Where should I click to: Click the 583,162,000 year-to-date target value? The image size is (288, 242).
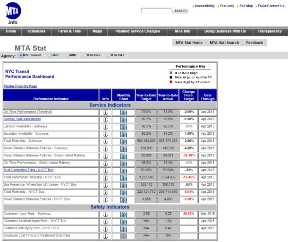coord(146,141)
